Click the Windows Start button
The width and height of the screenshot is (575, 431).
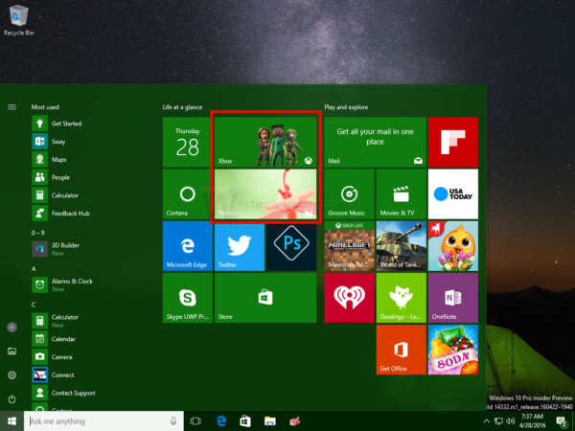[x=11, y=420]
